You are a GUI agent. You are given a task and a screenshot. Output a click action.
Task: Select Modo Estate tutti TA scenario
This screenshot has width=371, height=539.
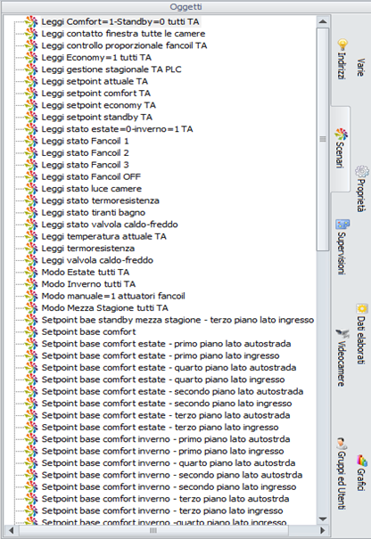pyautogui.click(x=86, y=273)
